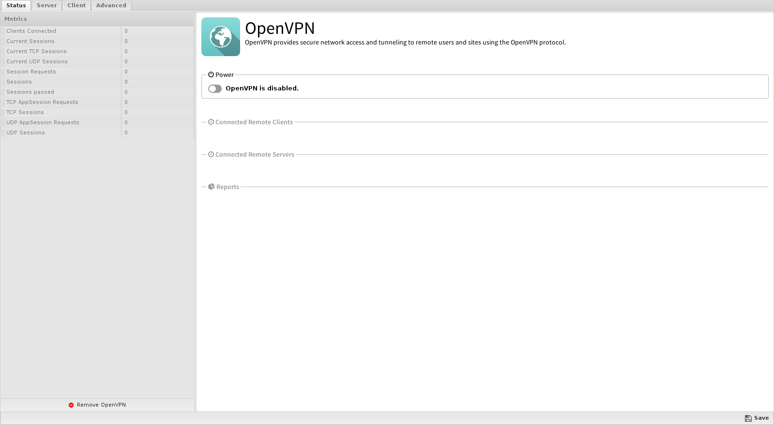Select the Current UDP Sessions metric row
The image size is (774, 425).
tap(97, 61)
